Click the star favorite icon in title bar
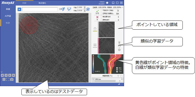The image size is (195, 97). coord(107,3)
